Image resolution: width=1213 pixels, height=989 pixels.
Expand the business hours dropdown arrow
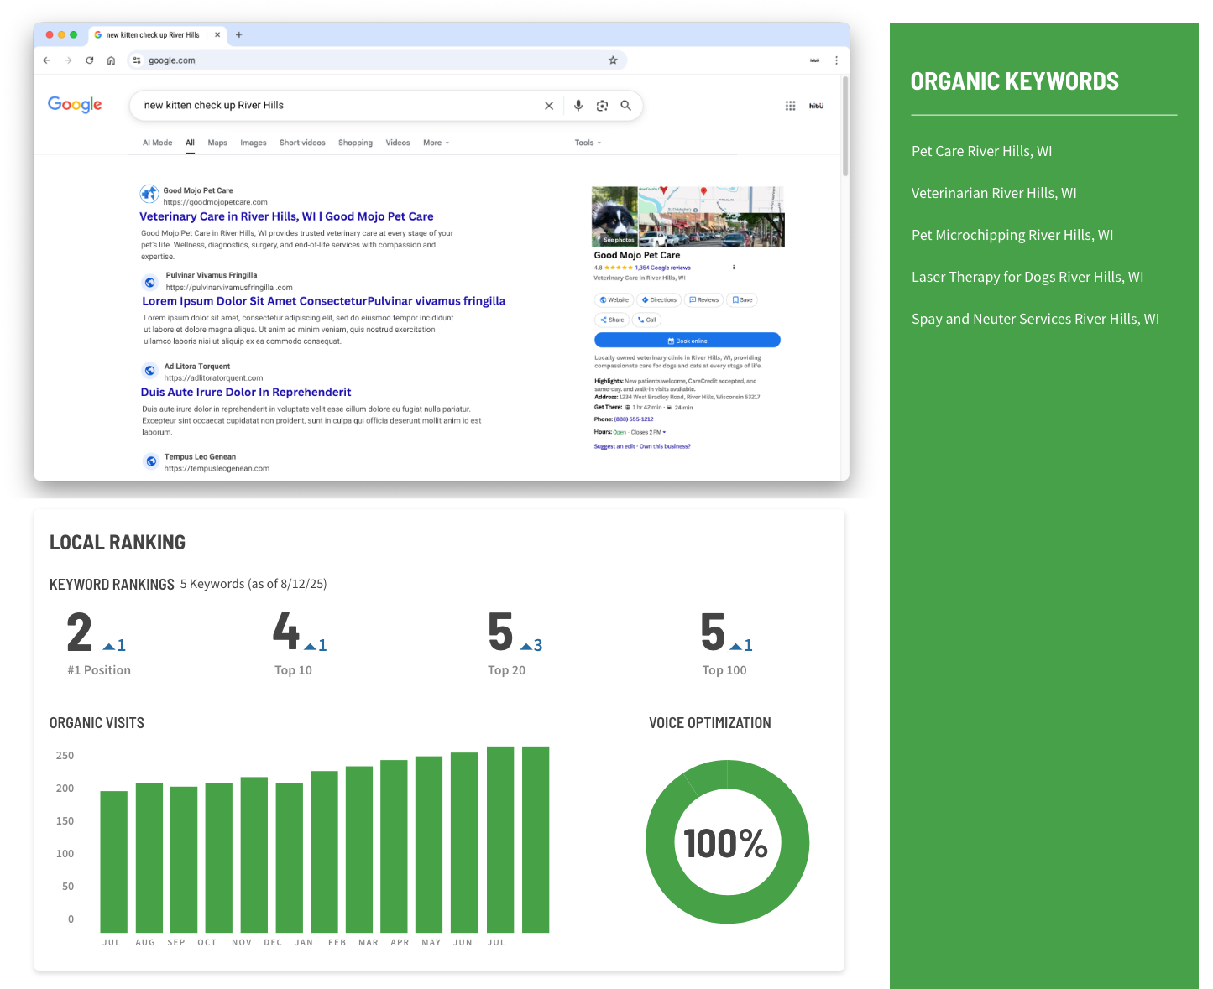click(x=664, y=432)
